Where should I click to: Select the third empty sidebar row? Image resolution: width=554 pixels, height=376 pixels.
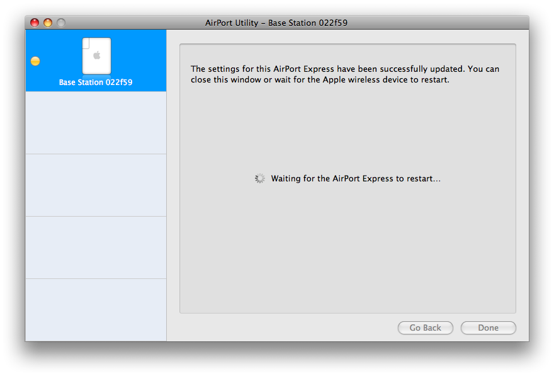96,248
